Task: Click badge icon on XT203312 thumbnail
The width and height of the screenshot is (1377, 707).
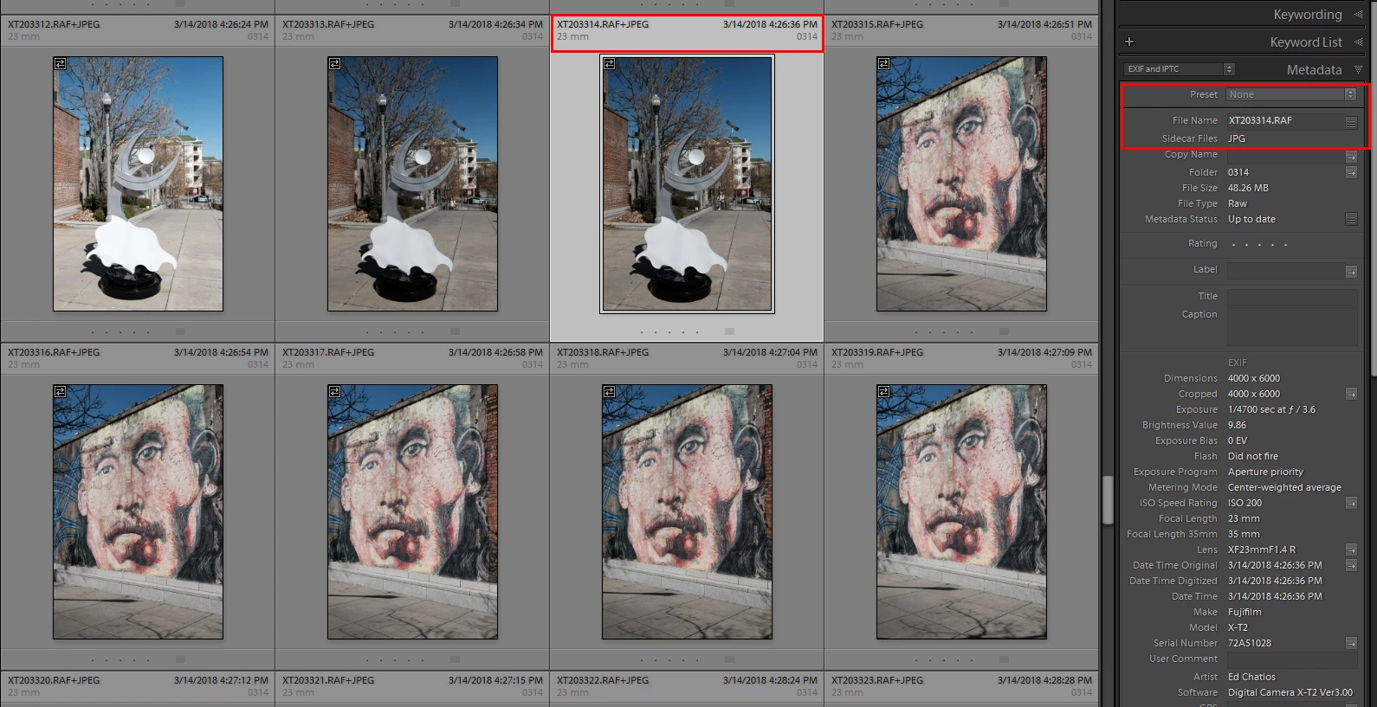Action: pyautogui.click(x=60, y=63)
